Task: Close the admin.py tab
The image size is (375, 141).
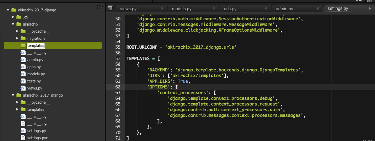Action: point(318,9)
